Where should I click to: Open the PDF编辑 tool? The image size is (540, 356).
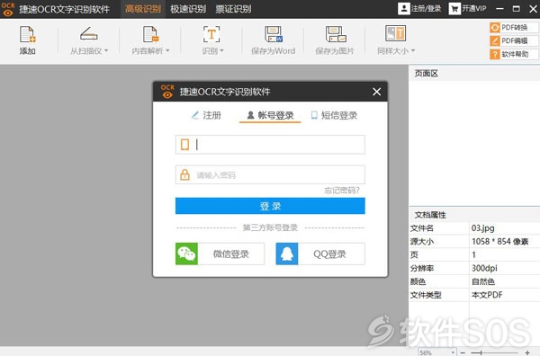coord(514,41)
